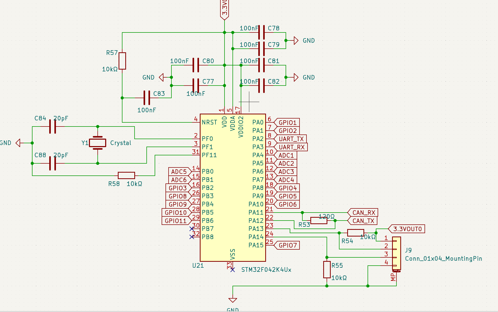This screenshot has width=498, height=312.
Task: Select the UART_TX global label
Action: [290, 139]
